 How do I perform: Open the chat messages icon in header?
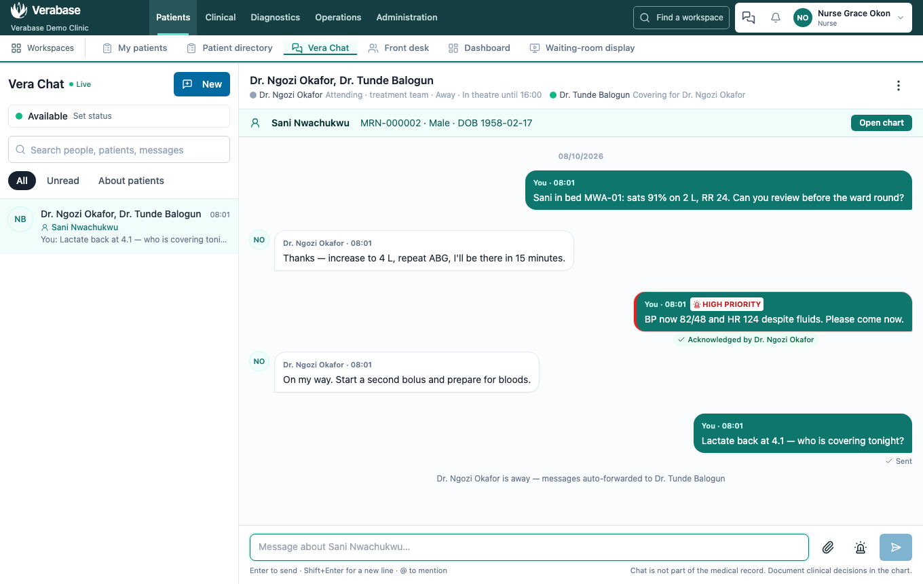point(749,18)
